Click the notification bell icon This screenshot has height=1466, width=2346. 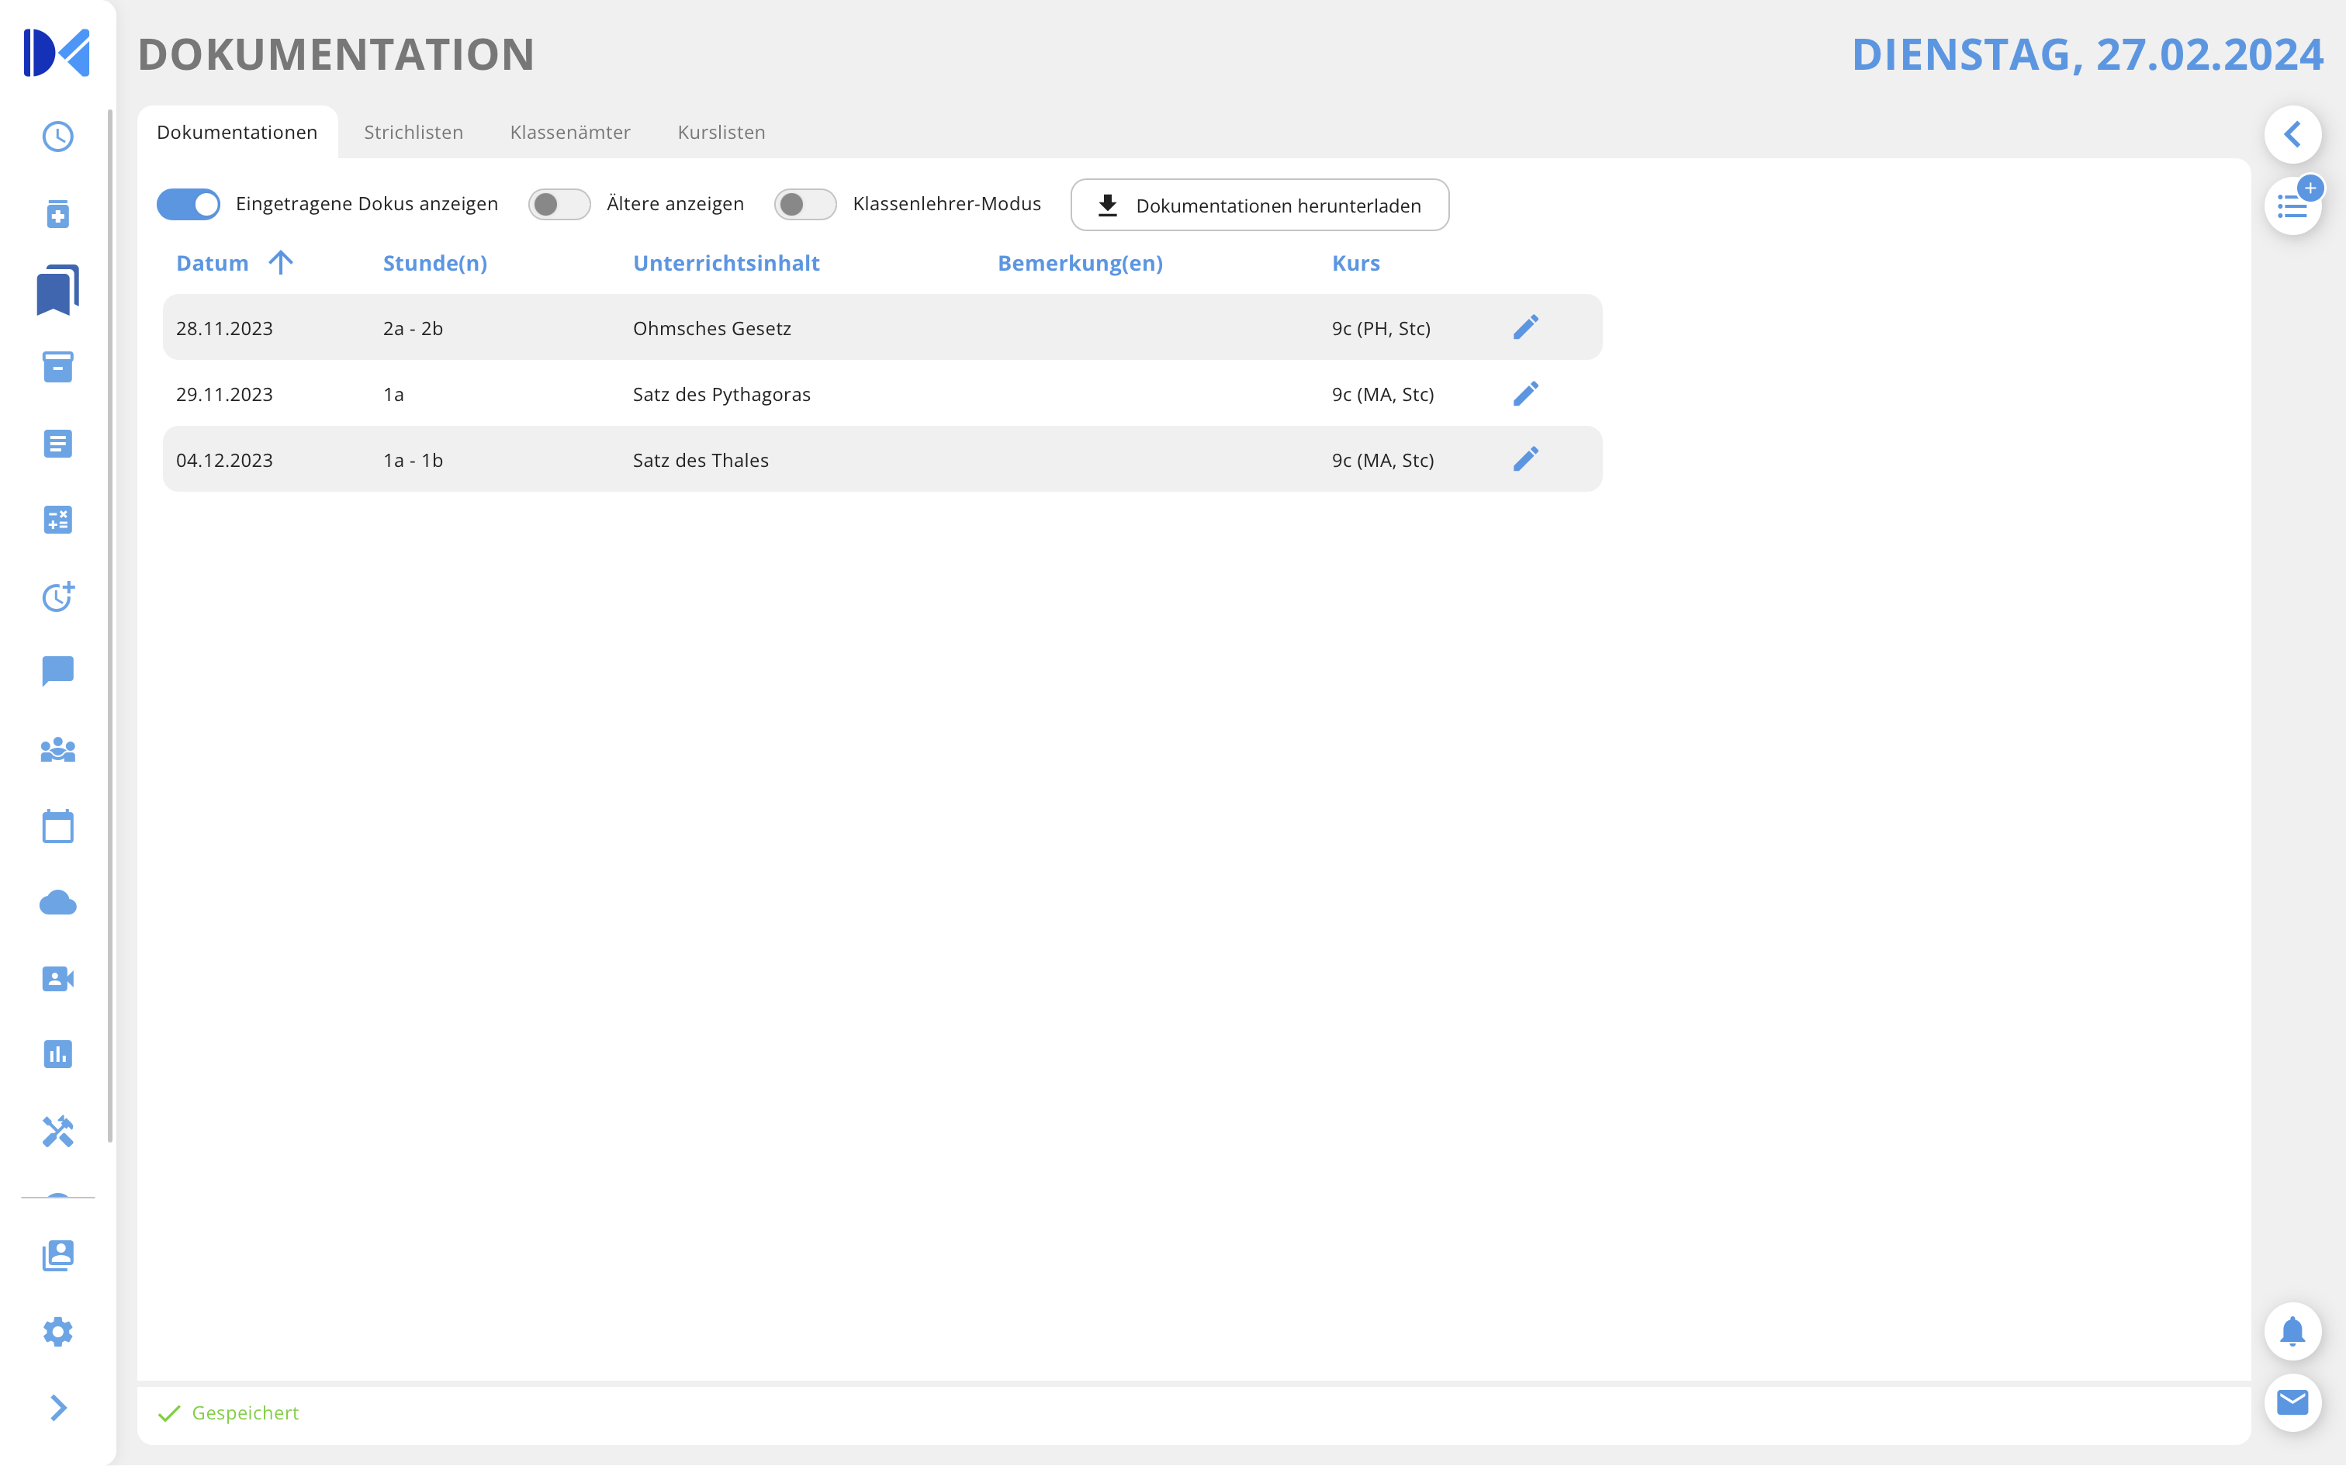[2292, 1331]
